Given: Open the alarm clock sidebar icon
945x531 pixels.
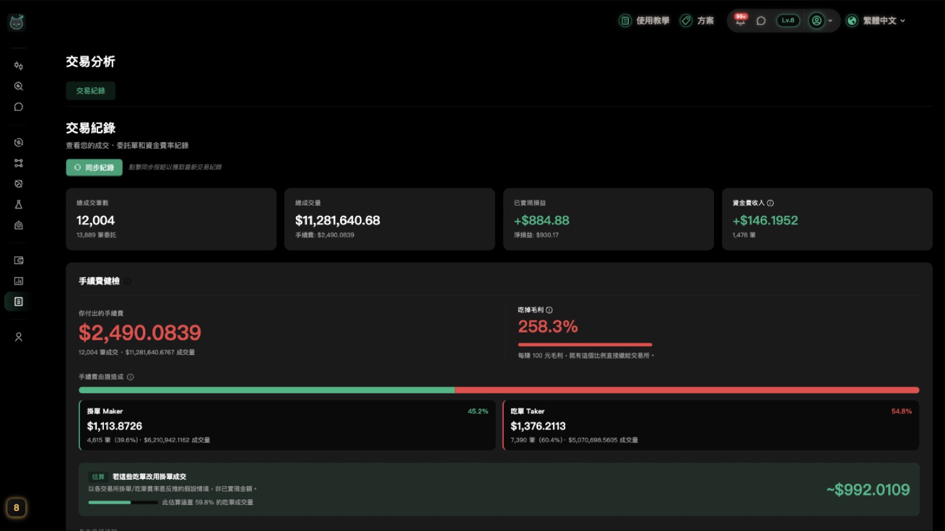Looking at the screenshot, I should click(18, 184).
